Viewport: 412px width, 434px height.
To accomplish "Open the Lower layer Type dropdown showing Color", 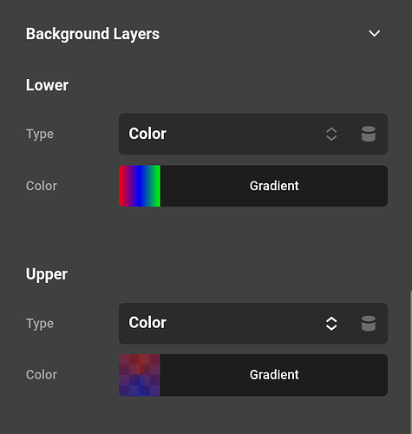I will (x=253, y=134).
